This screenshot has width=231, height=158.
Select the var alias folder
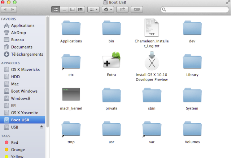click(152, 129)
